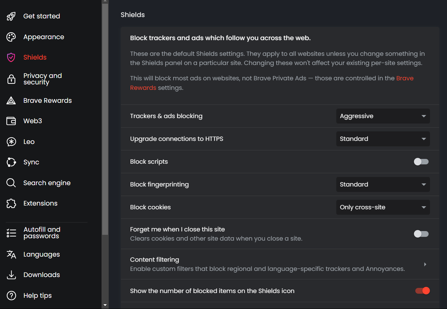Open the Block cookies dropdown
This screenshot has height=309, width=447.
(383, 207)
